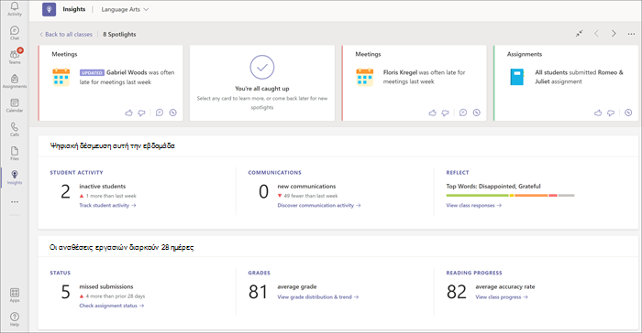Viewport: 642px width, 333px height.
Task: Open Assignments in the left sidebar
Action: (15, 81)
